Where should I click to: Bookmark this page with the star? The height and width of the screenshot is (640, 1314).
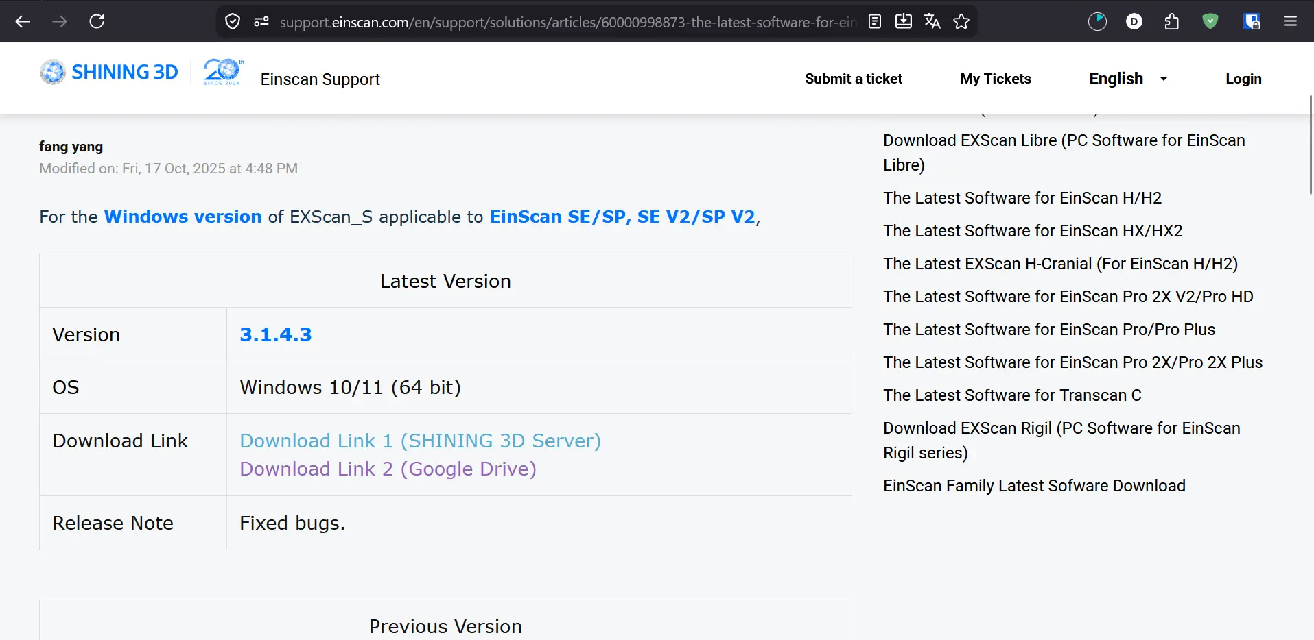click(961, 21)
